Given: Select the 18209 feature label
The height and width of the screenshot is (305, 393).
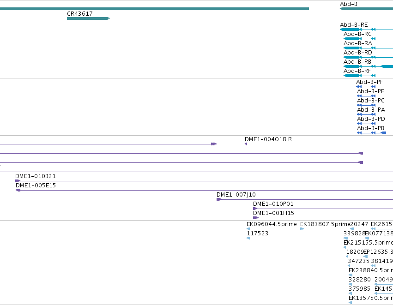Looking at the screenshot, I should (x=355, y=252).
